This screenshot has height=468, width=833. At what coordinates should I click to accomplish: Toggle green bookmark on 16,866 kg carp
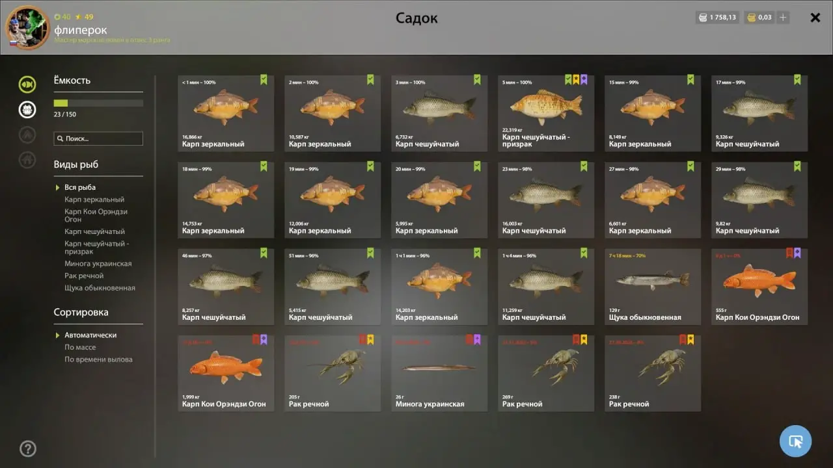tap(264, 79)
